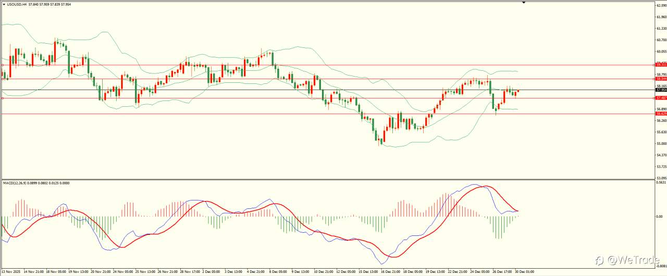The width and height of the screenshot is (667, 276).
Task: Click the 13 Nov 2025 time axis label
Action: point(12,271)
